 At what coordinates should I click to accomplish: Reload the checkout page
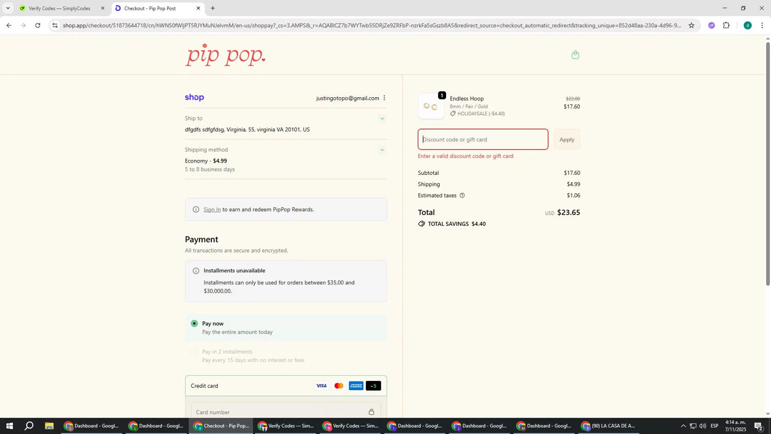(38, 25)
